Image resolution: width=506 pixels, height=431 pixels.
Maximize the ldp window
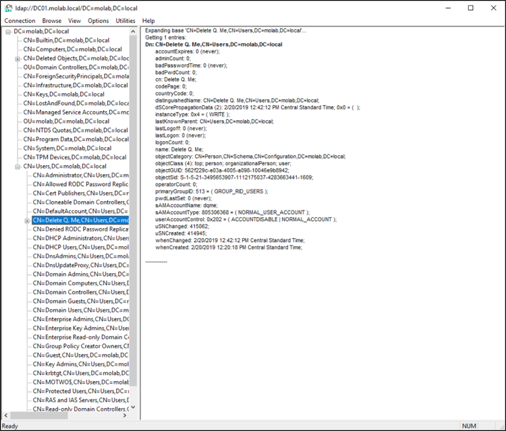(x=470, y=8)
